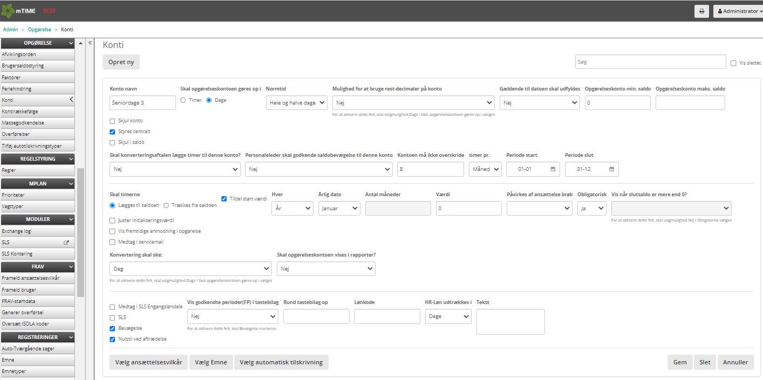The height and width of the screenshot is (380, 763).
Task: Click the Opret ny button
Action: coord(121,62)
